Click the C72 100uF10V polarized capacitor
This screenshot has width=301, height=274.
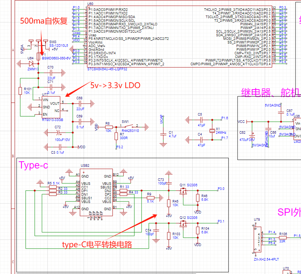[58, 133]
